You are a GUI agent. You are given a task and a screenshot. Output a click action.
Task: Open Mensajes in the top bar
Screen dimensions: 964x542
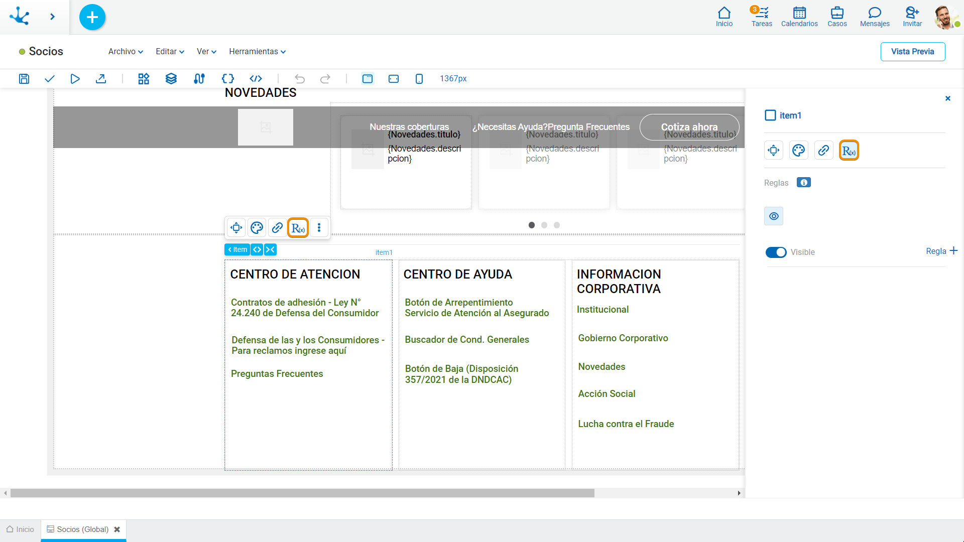pos(875,17)
